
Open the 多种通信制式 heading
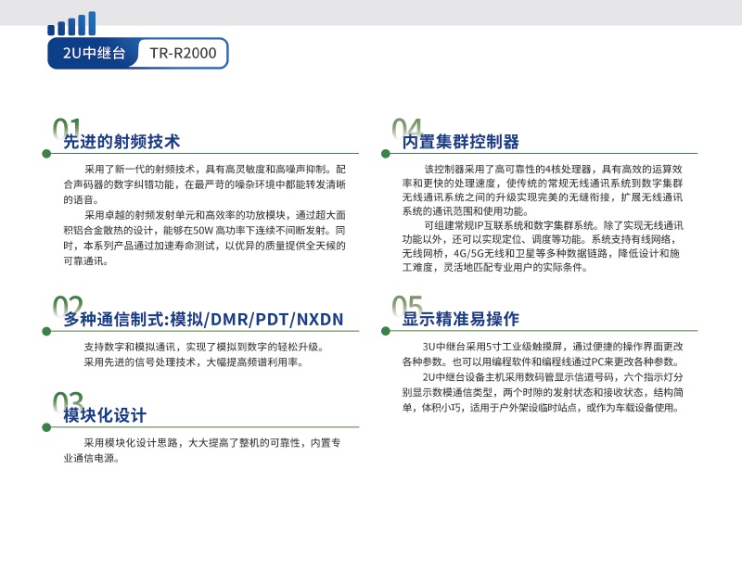203,320
